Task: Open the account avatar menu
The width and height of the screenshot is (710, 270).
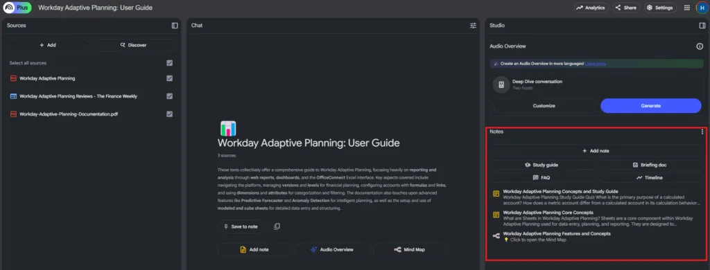Action: click(702, 8)
